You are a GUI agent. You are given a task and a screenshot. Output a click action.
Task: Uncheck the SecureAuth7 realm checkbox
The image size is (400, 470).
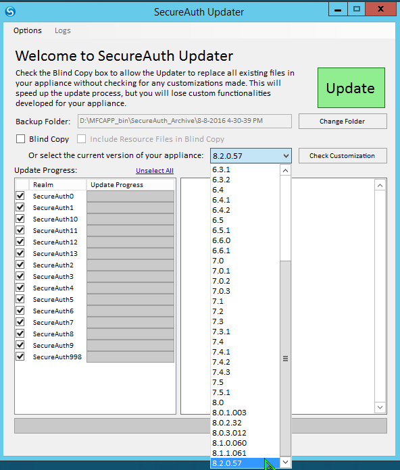coord(20,322)
